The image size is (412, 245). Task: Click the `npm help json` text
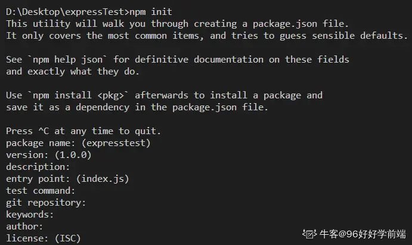click(x=67, y=60)
